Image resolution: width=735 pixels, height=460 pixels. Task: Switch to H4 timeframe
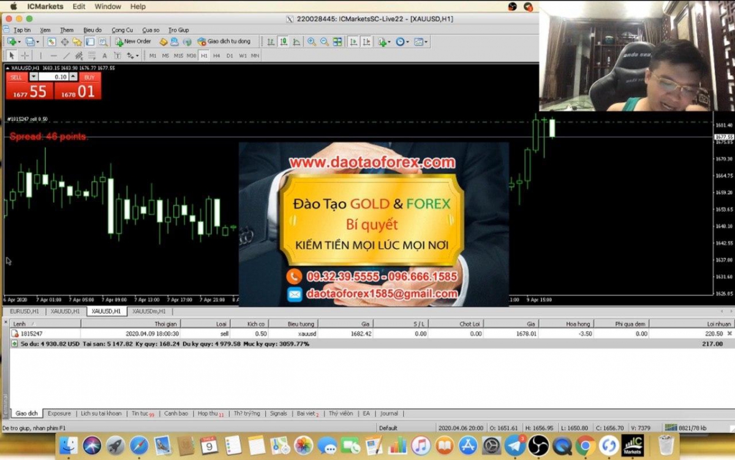pos(216,56)
